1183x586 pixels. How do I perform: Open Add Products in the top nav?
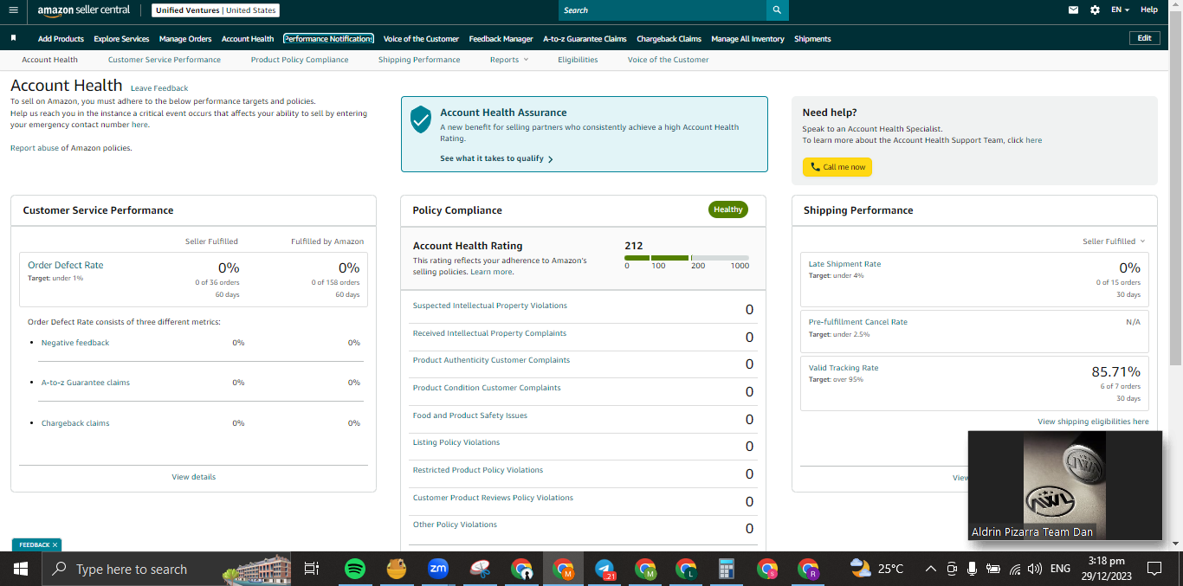pyautogui.click(x=61, y=39)
